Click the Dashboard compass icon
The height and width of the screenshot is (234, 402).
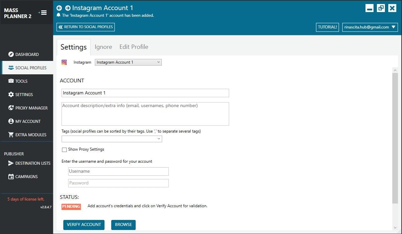pos(11,54)
